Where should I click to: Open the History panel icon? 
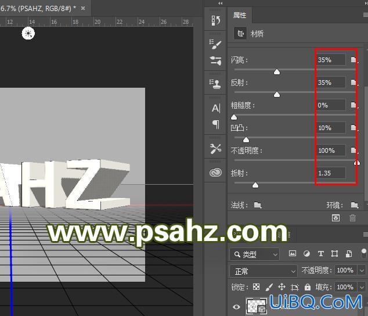coord(215,20)
